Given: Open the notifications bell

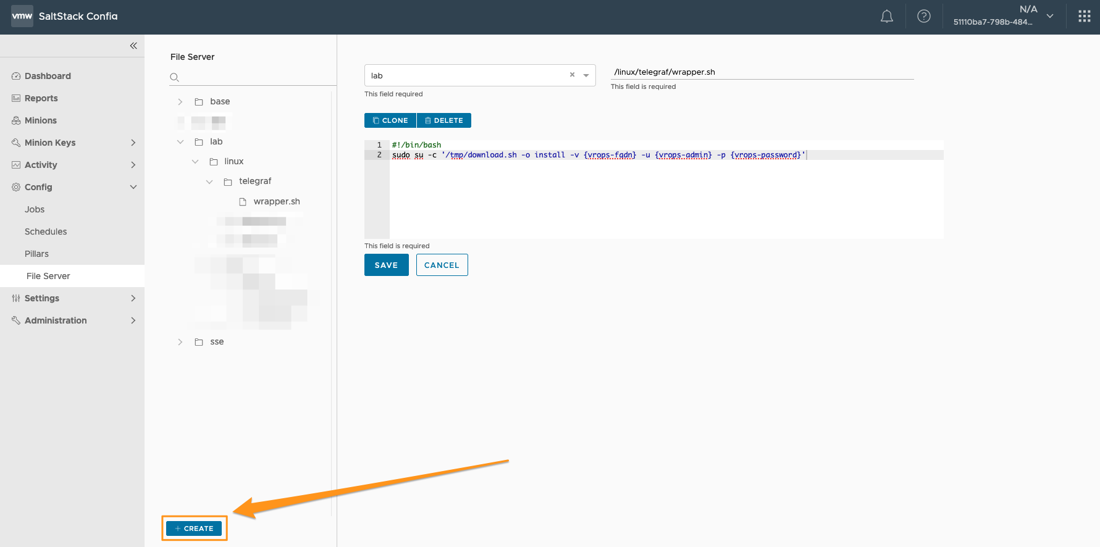Looking at the screenshot, I should click(887, 17).
